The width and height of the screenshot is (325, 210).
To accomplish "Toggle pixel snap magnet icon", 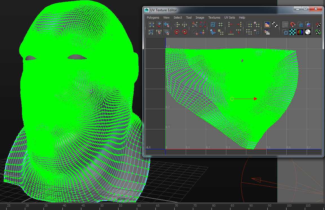I will click(293, 25).
